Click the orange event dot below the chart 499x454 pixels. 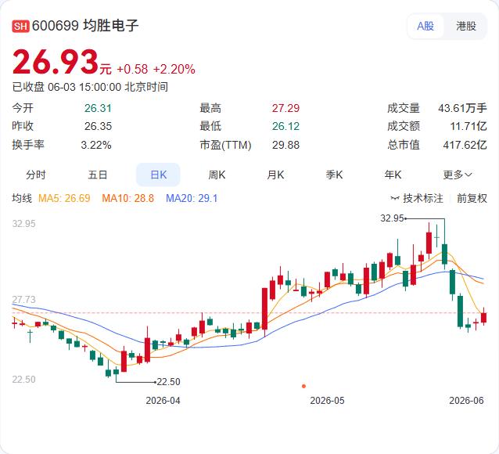303,386
